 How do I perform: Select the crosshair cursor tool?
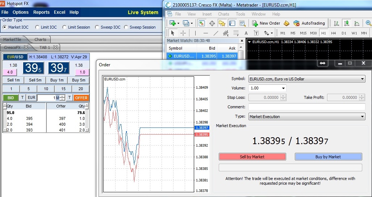(x=183, y=33)
